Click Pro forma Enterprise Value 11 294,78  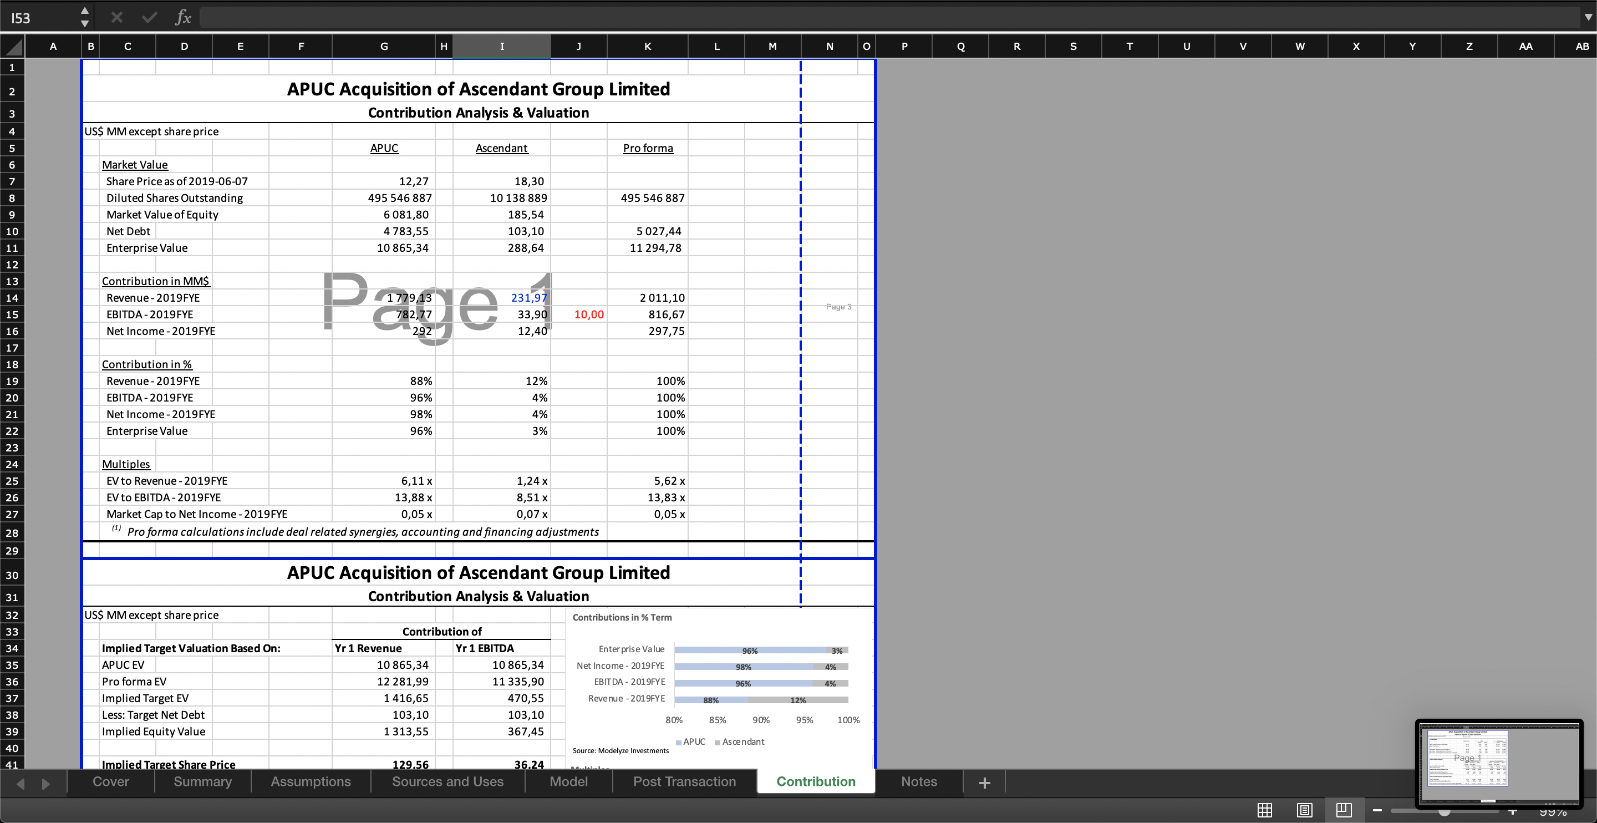point(647,247)
